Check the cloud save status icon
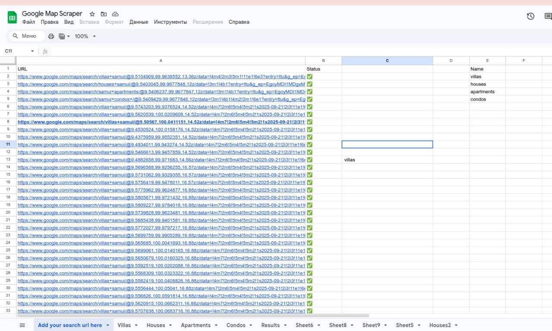 coord(115,14)
